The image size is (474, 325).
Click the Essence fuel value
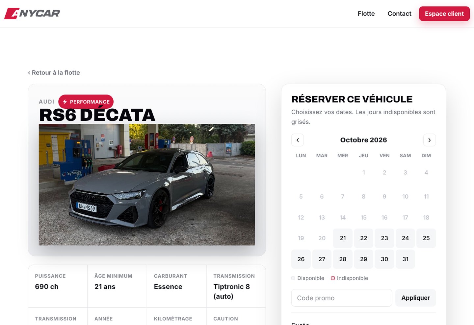click(x=168, y=287)
